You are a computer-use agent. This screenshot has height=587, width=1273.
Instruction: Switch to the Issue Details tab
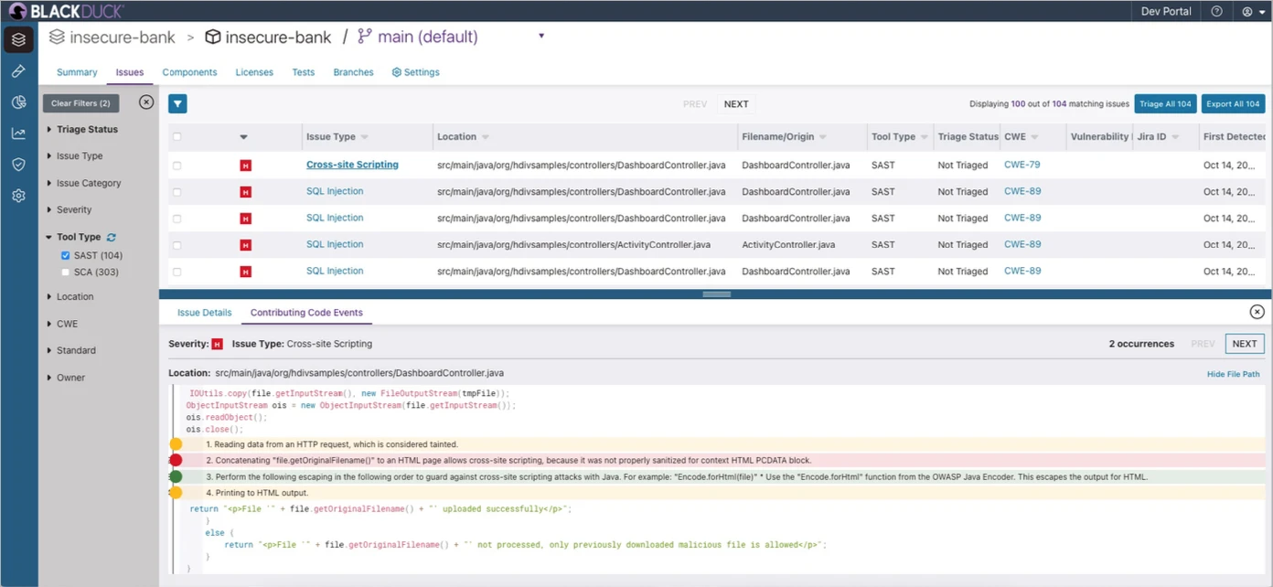click(204, 313)
